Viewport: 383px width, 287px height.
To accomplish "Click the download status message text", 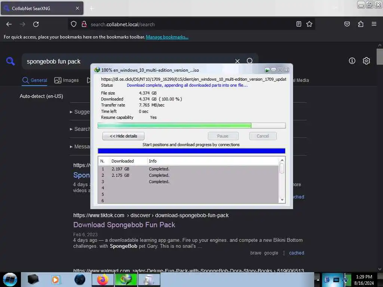I will (187, 85).
